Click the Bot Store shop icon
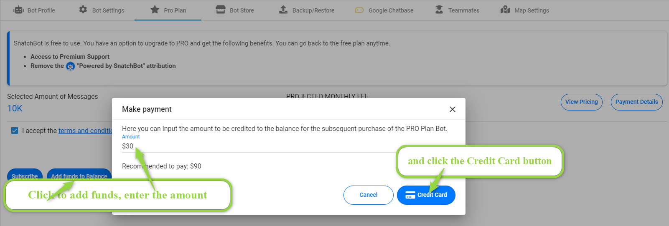 tap(221, 10)
